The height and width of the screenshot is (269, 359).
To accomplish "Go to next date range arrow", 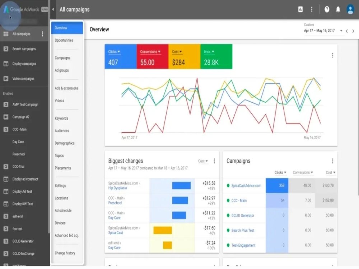I will 353,31.
